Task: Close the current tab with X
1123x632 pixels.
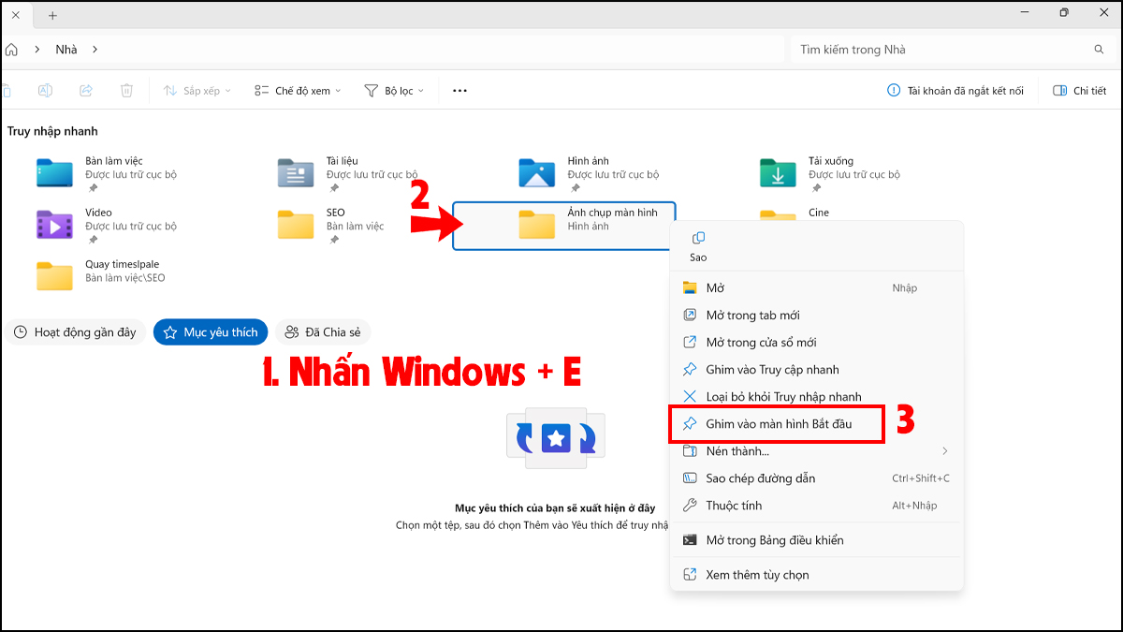Action: coord(15,15)
